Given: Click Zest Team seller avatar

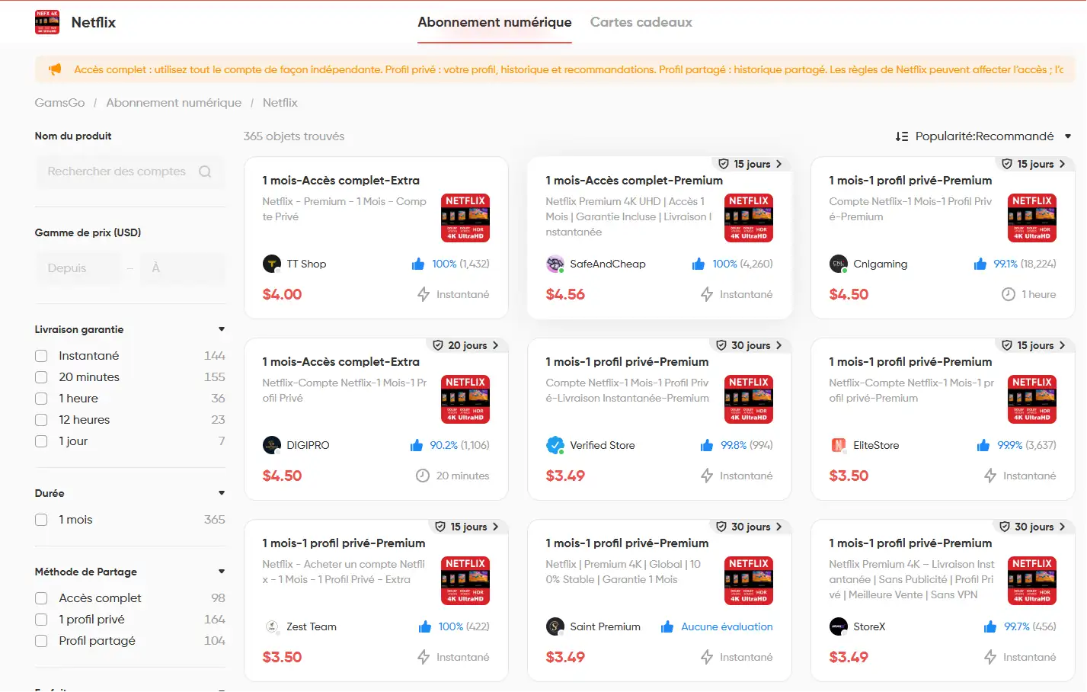Looking at the screenshot, I should pos(272,626).
